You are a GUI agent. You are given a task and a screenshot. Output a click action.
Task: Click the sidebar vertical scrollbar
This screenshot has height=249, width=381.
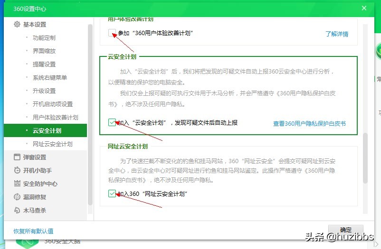[x=90, y=115]
